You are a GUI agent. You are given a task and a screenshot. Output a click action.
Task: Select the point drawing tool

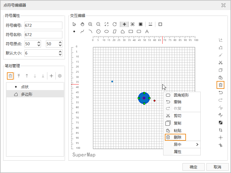click(74, 31)
